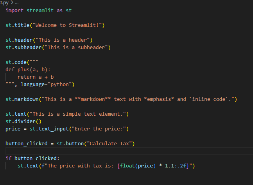253x185 pixels.
Task: Click 'markdown' in st.markdown call
Action: [x=27, y=99]
